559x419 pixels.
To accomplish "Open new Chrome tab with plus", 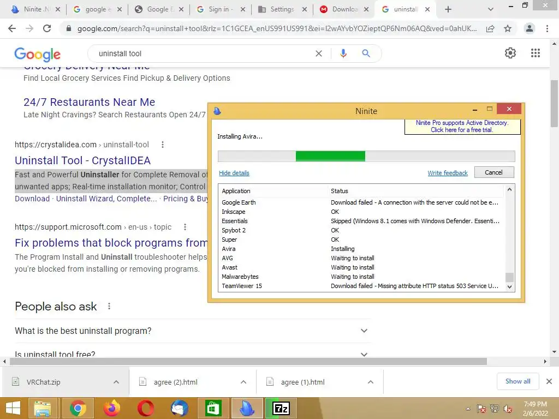I will pyautogui.click(x=448, y=9).
